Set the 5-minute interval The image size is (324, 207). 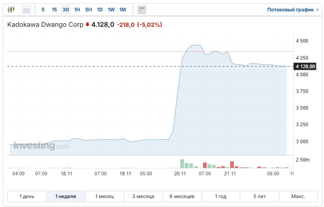click(x=43, y=9)
